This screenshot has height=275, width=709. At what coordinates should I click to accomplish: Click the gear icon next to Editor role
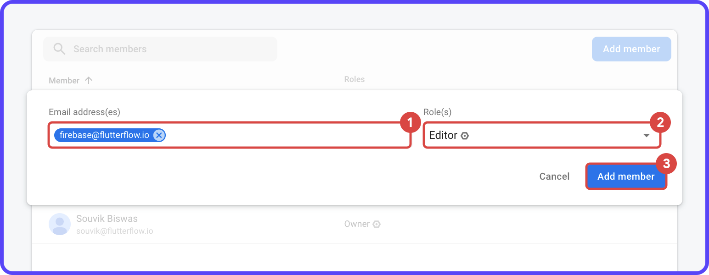click(465, 135)
